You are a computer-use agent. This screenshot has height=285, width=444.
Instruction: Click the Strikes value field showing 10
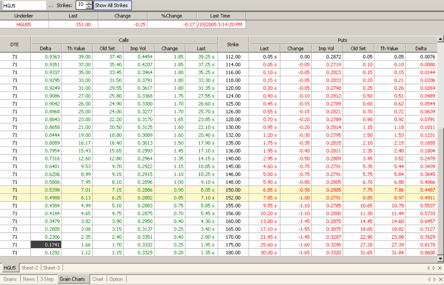click(81, 5)
